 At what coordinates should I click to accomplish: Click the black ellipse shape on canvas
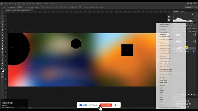19,49
